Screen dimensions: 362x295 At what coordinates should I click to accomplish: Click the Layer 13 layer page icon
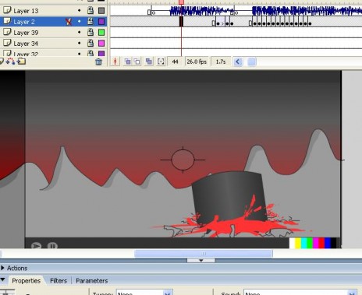coord(7,10)
